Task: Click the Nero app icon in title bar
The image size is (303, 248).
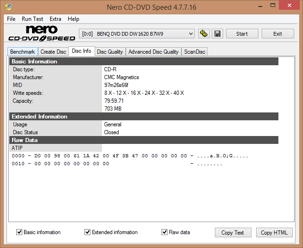Action: pyautogui.click(x=8, y=7)
